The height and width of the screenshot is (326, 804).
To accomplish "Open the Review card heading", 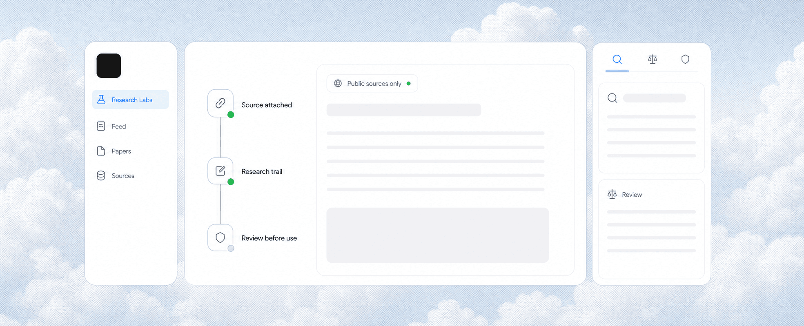I will [632, 195].
